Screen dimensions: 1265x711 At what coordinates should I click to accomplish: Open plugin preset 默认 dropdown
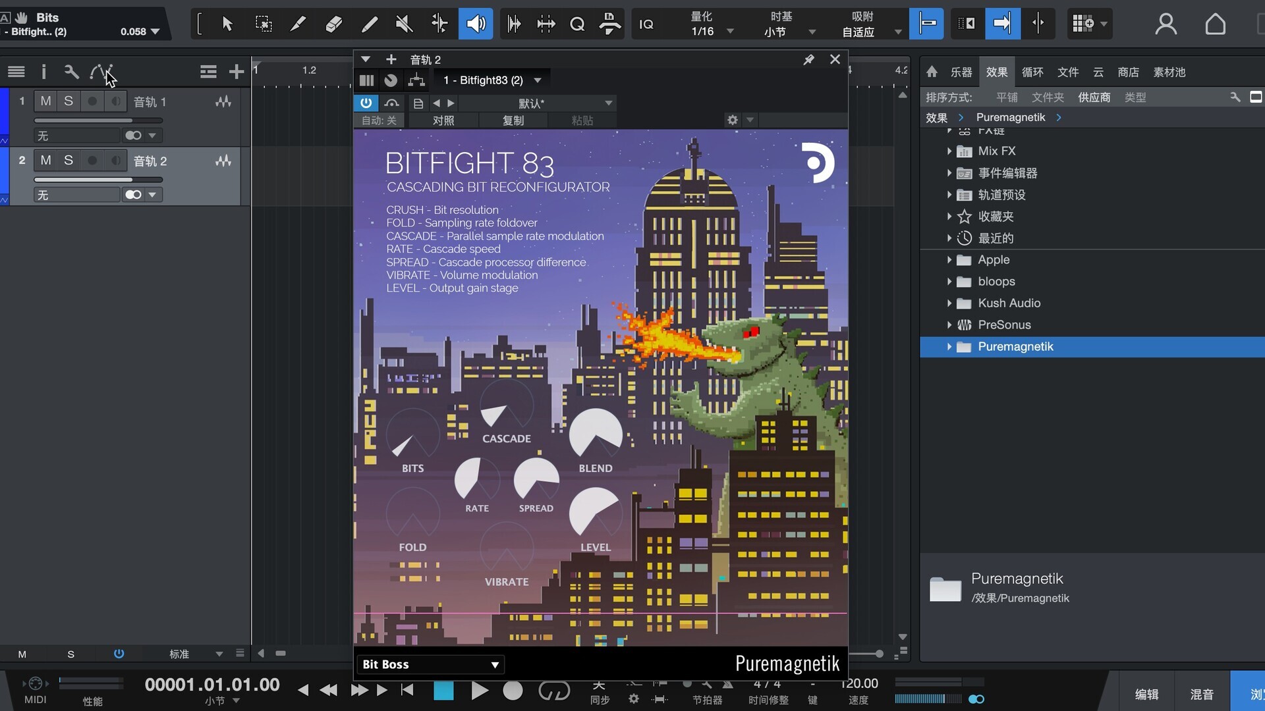click(x=537, y=103)
